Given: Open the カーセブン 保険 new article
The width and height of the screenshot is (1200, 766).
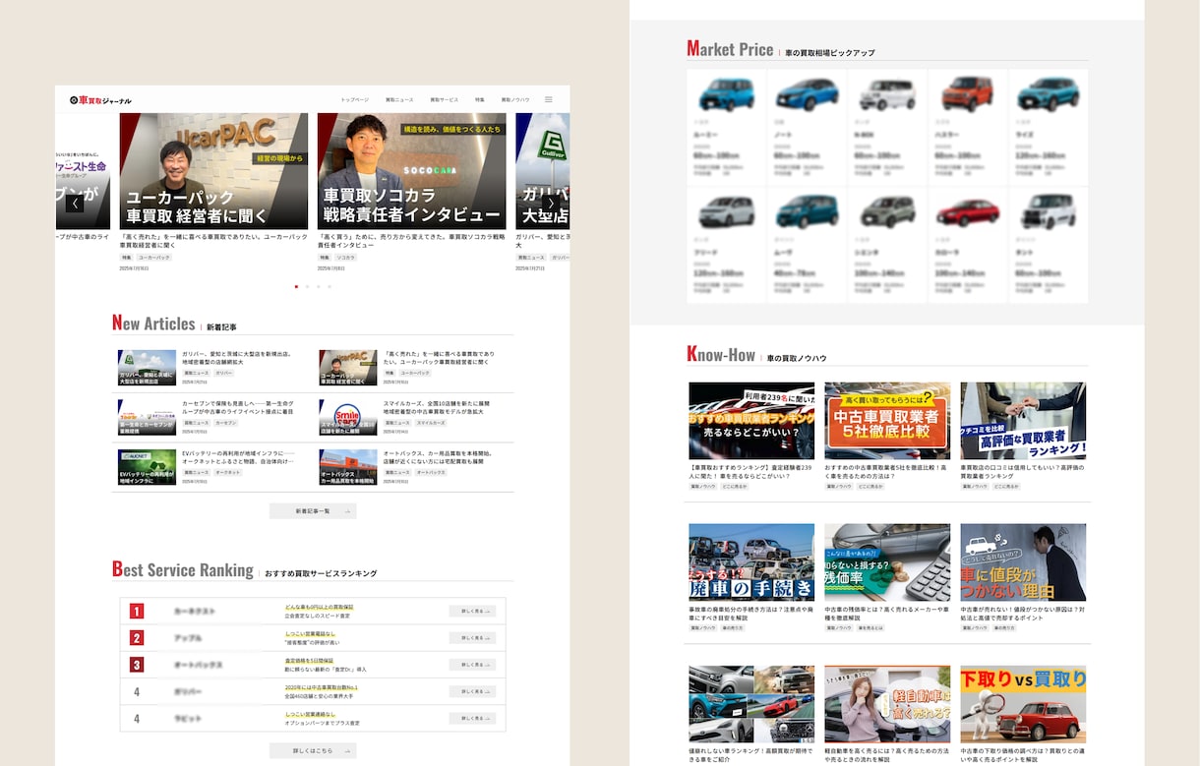Looking at the screenshot, I should coord(211,417).
